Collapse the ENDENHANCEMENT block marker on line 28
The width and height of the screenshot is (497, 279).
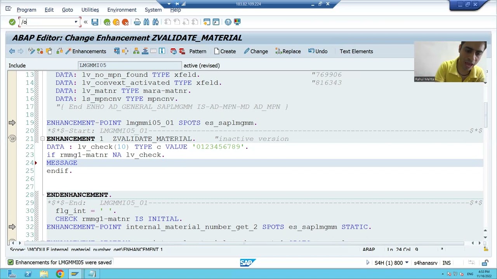click(x=42, y=195)
